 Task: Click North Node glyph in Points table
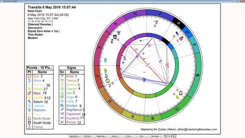point(29,118)
